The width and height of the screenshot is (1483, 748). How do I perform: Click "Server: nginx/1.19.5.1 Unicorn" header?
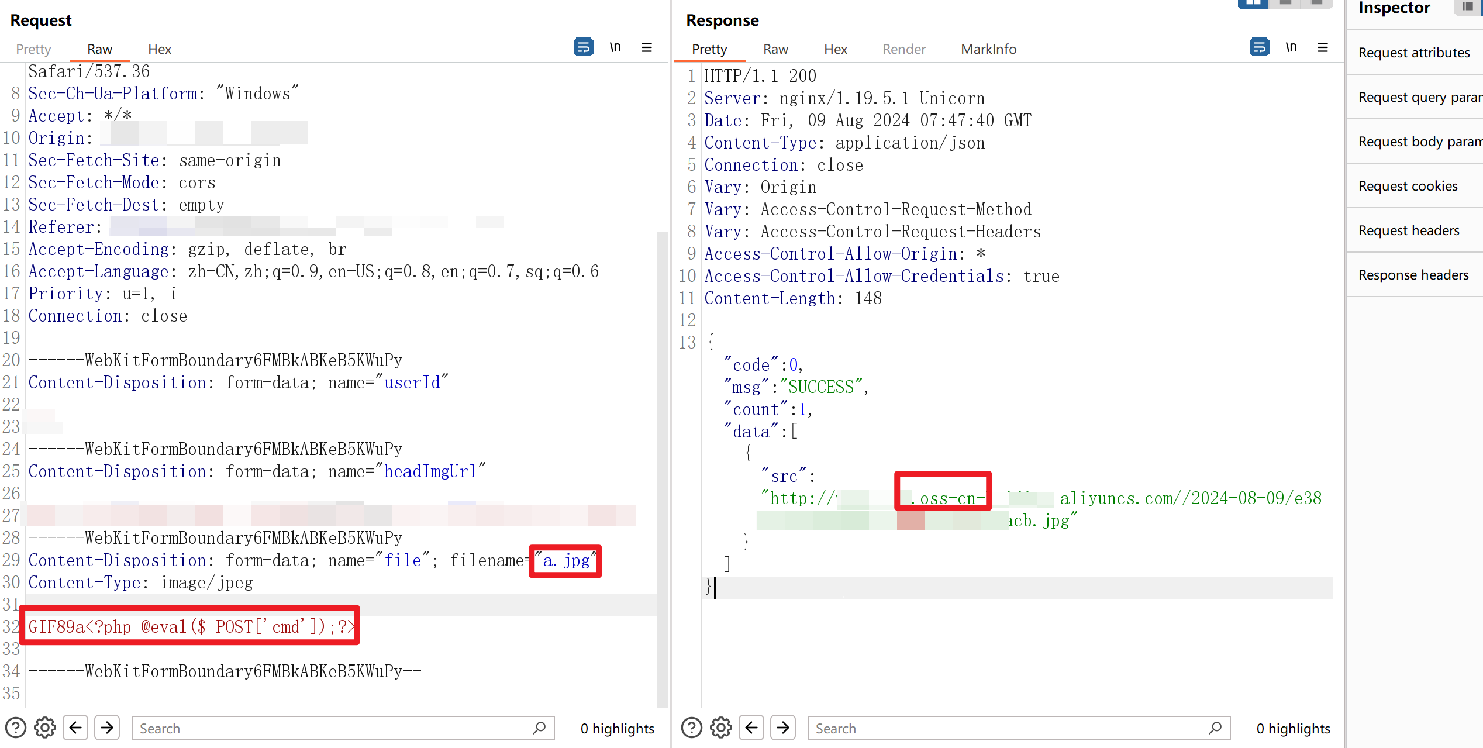(844, 98)
